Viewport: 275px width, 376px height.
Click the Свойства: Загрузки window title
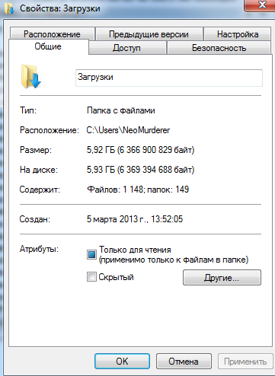tap(60, 8)
